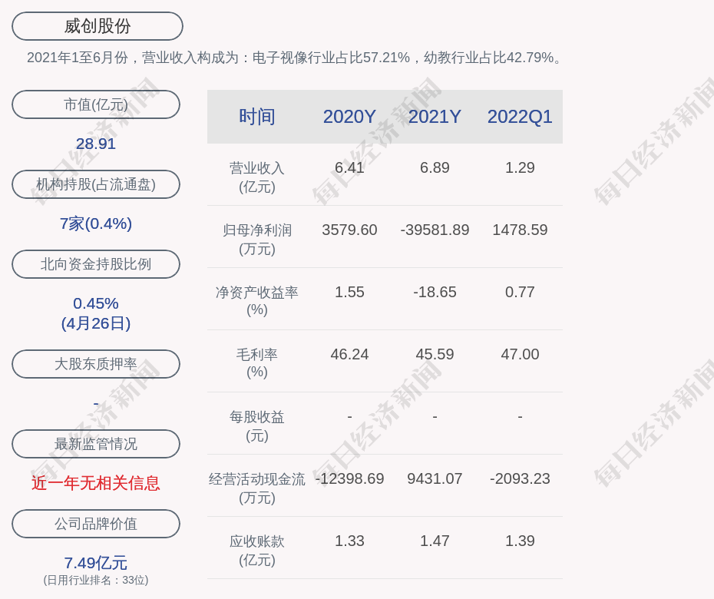Select the (4月26日) date text
This screenshot has width=714, height=599.
click(96, 323)
